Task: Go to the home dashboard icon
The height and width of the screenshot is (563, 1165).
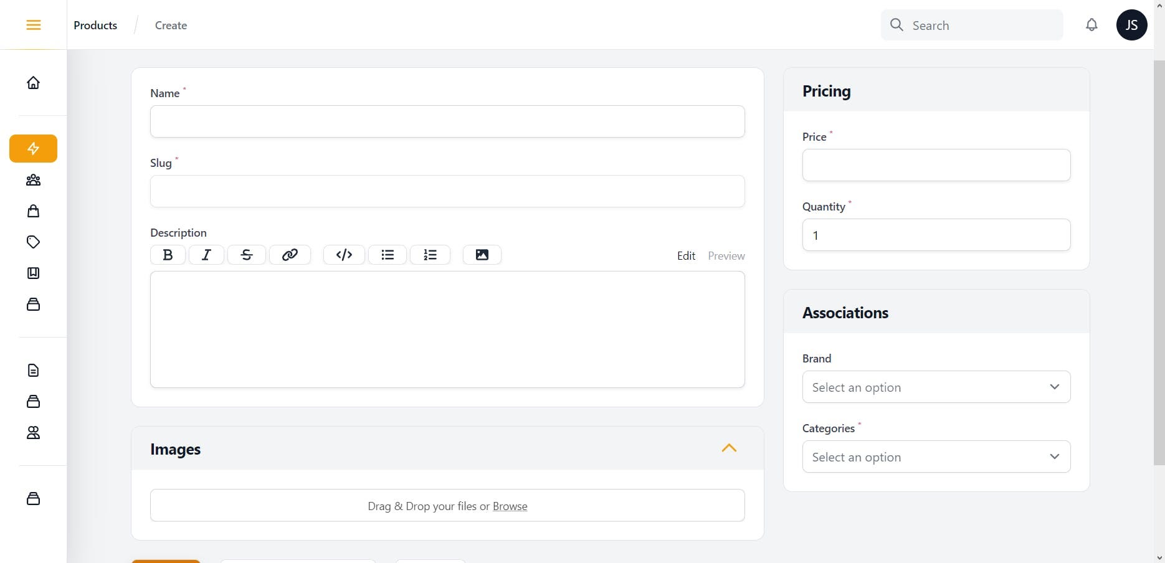Action: point(34,83)
